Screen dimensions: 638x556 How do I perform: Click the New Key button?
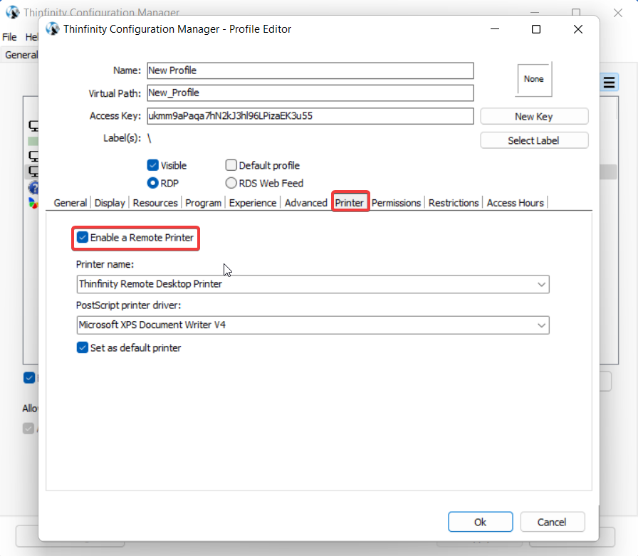coord(534,116)
